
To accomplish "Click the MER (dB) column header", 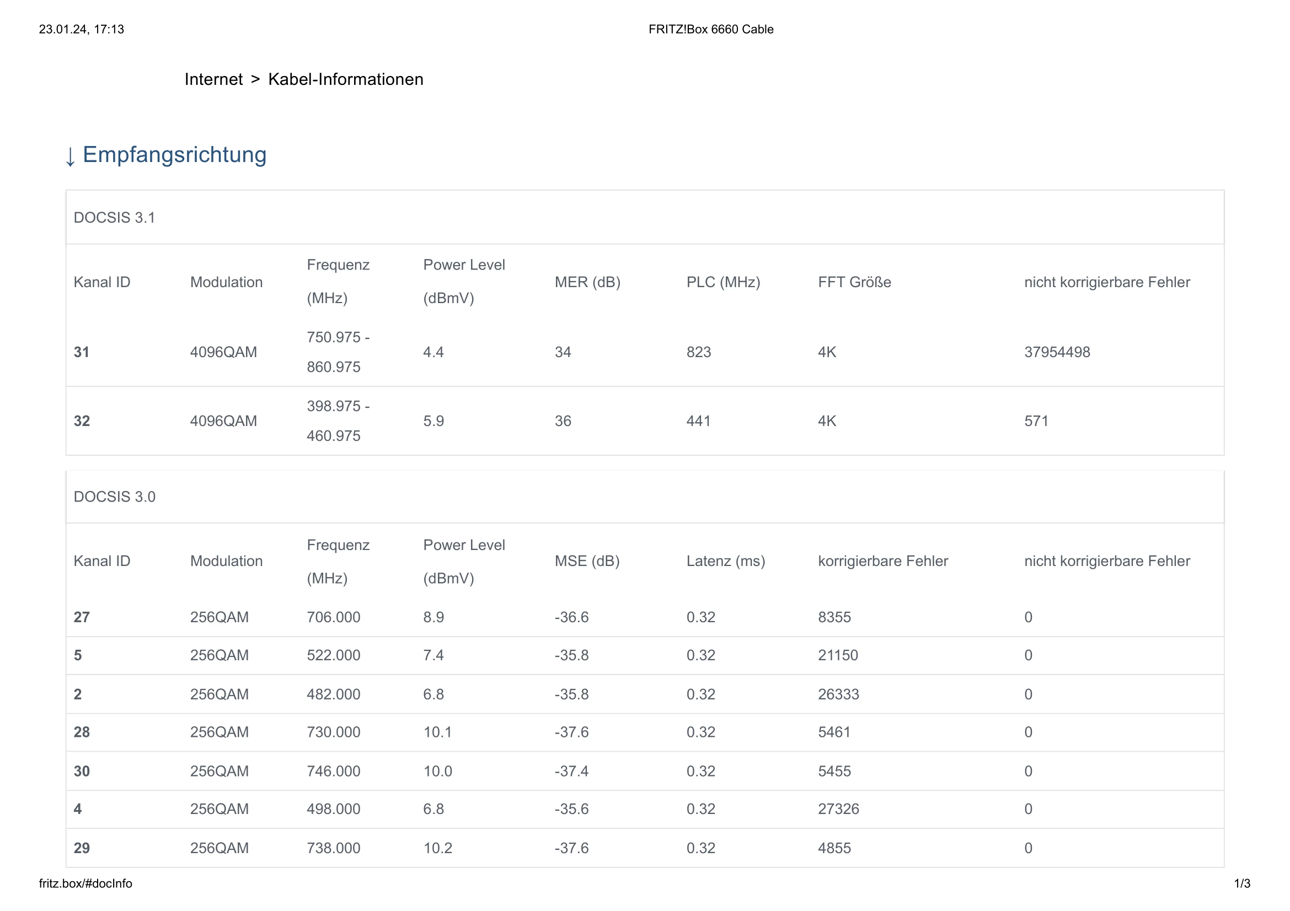I will coord(587,282).
